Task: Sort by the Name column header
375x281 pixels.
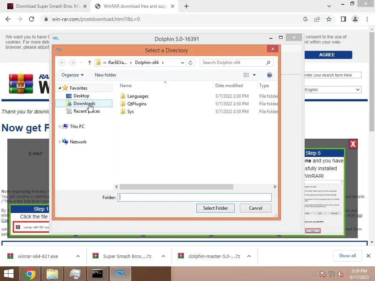Action: click(x=126, y=86)
